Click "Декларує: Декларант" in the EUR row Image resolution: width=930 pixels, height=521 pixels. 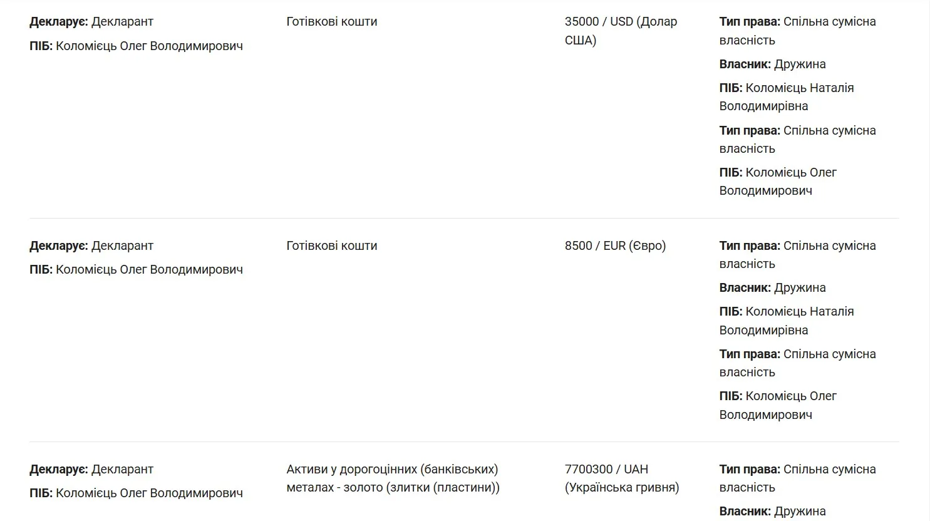(x=91, y=245)
